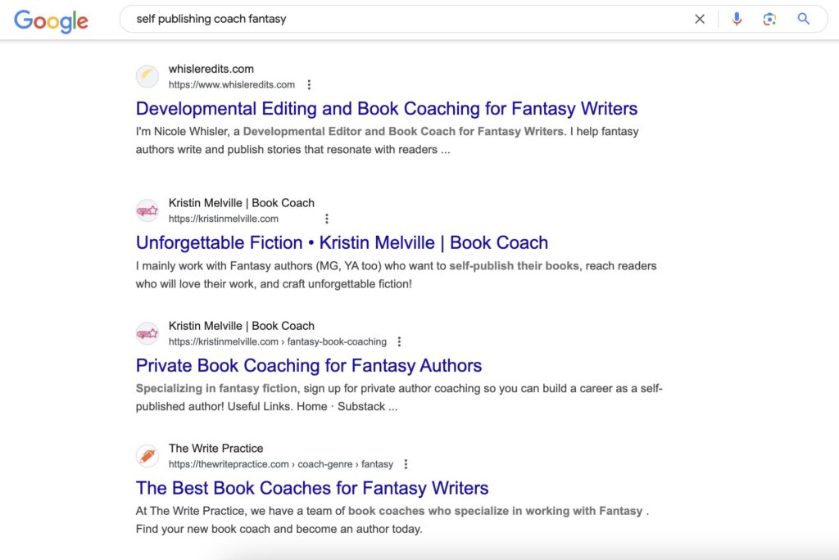Open three-dot menu for Private Book Coaching result

tap(399, 341)
